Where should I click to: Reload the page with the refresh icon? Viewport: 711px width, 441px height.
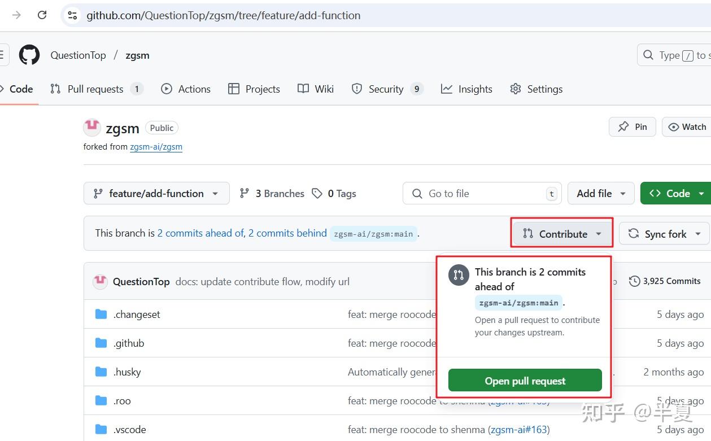click(x=42, y=15)
